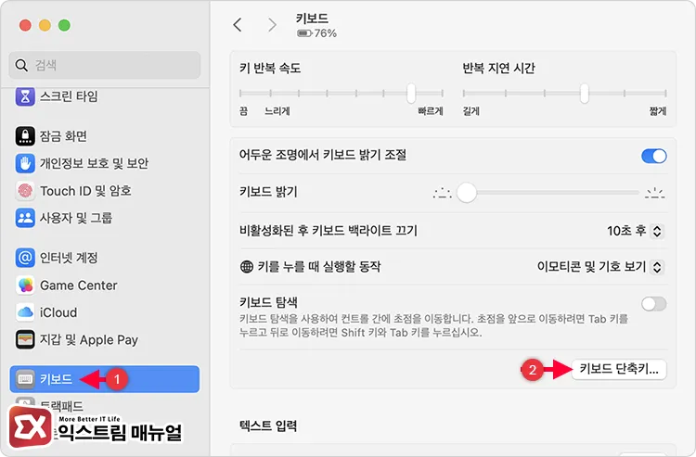Disable 어두운 조명에서 키보드 밝기 조절 switch
This screenshot has height=457, width=696.
(653, 156)
